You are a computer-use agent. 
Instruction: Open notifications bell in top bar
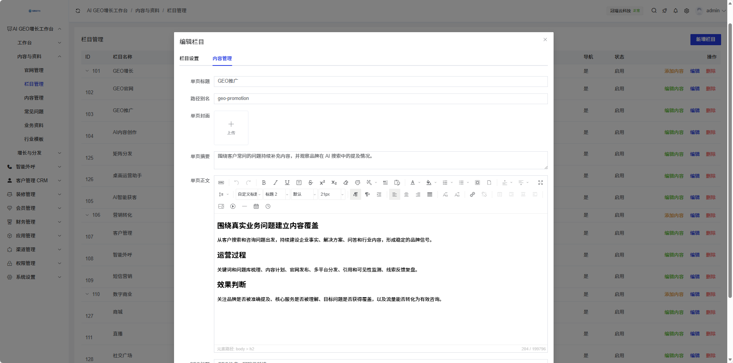(x=675, y=11)
